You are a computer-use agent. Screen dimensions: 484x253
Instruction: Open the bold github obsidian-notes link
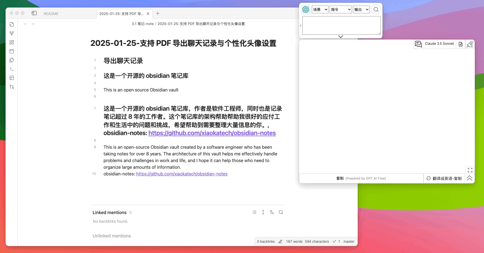pos(212,133)
